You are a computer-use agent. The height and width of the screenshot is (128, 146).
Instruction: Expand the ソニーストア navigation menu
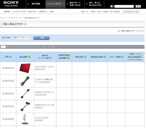click(x=55, y=4)
